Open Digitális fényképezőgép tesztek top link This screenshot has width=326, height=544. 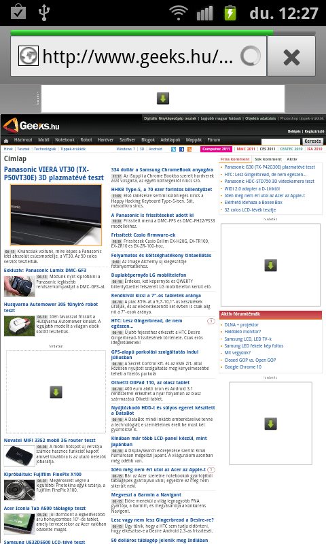coord(170,118)
